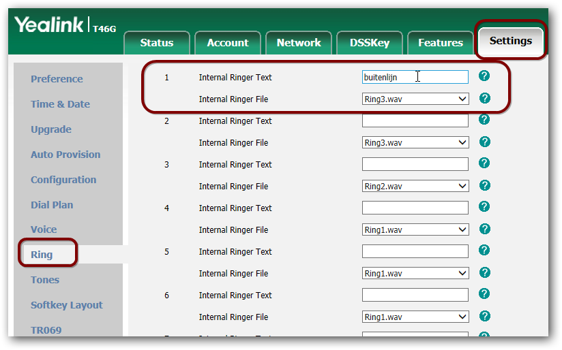Click help icon beside row 4 Internal Ringer Text
Viewport: 562px width, 350px height.
(484, 207)
